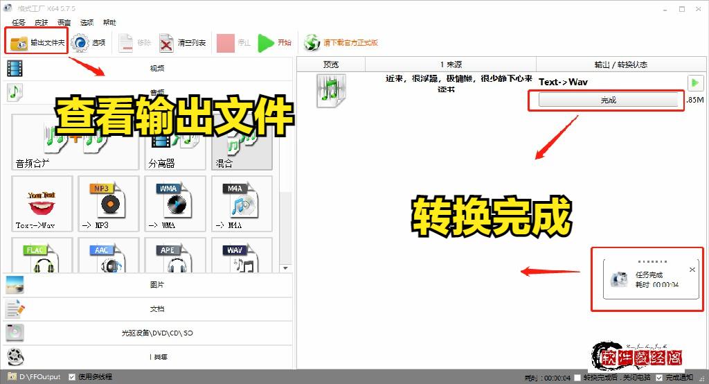Expand the 音频 audio category icon
This screenshot has height=384, width=709.
15,92
